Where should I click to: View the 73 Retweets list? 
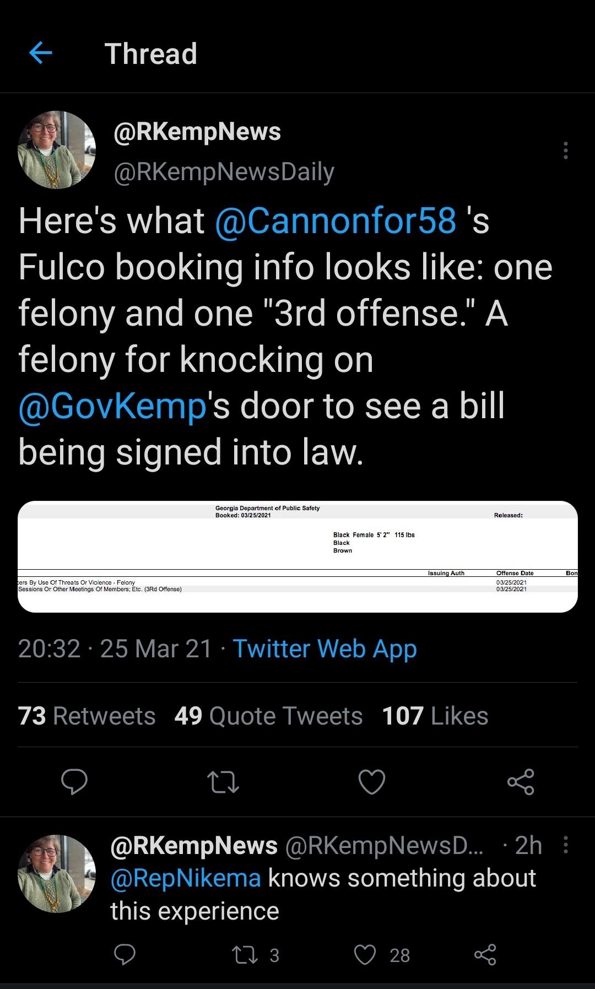87,716
